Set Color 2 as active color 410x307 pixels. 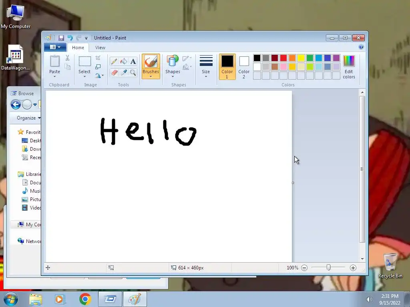244,67
